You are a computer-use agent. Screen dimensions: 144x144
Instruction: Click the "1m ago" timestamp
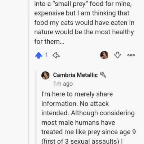click(63, 84)
